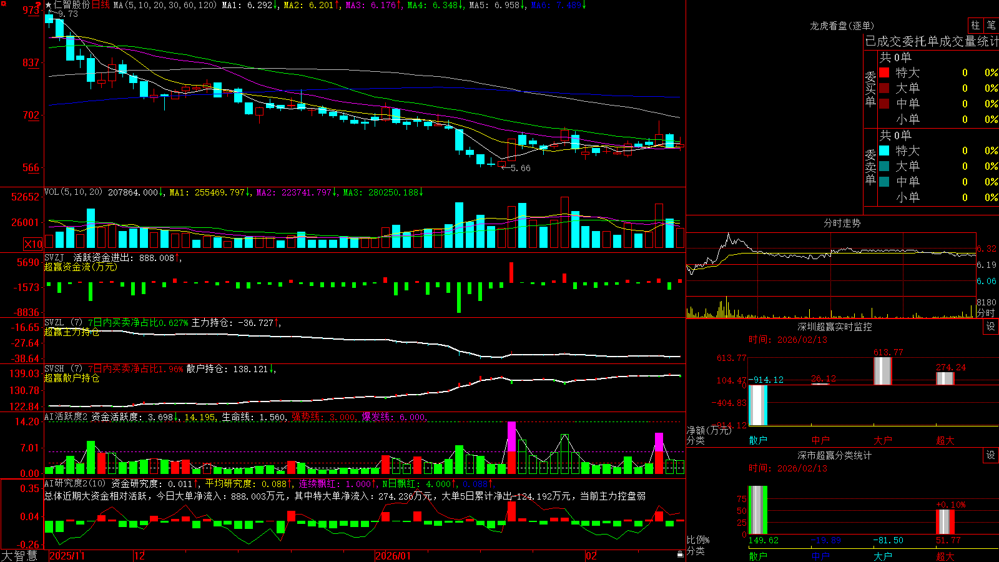999x562 pixels.
Task: Click the star icon beside 仁智股份
Action: [x=49, y=5]
